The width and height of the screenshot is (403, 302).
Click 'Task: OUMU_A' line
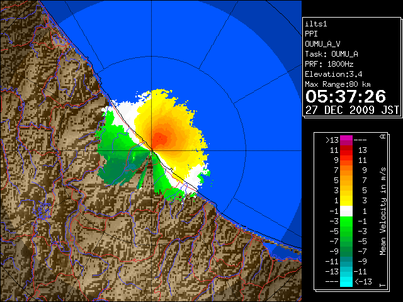[332, 54]
